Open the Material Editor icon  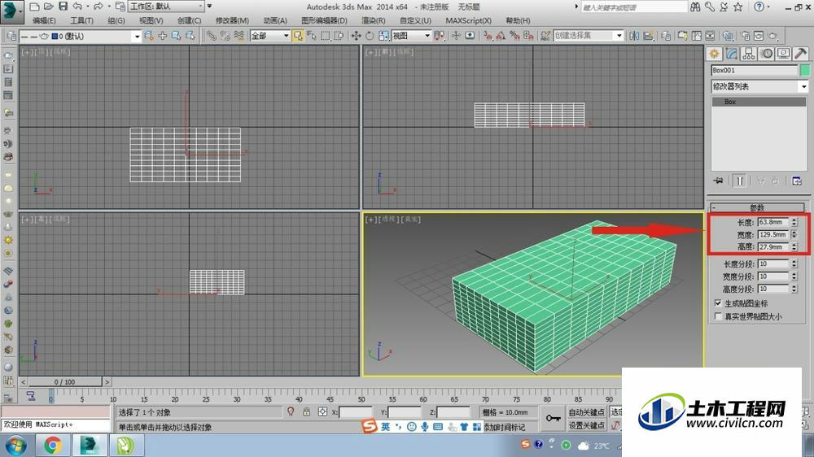pyautogui.click(x=728, y=36)
